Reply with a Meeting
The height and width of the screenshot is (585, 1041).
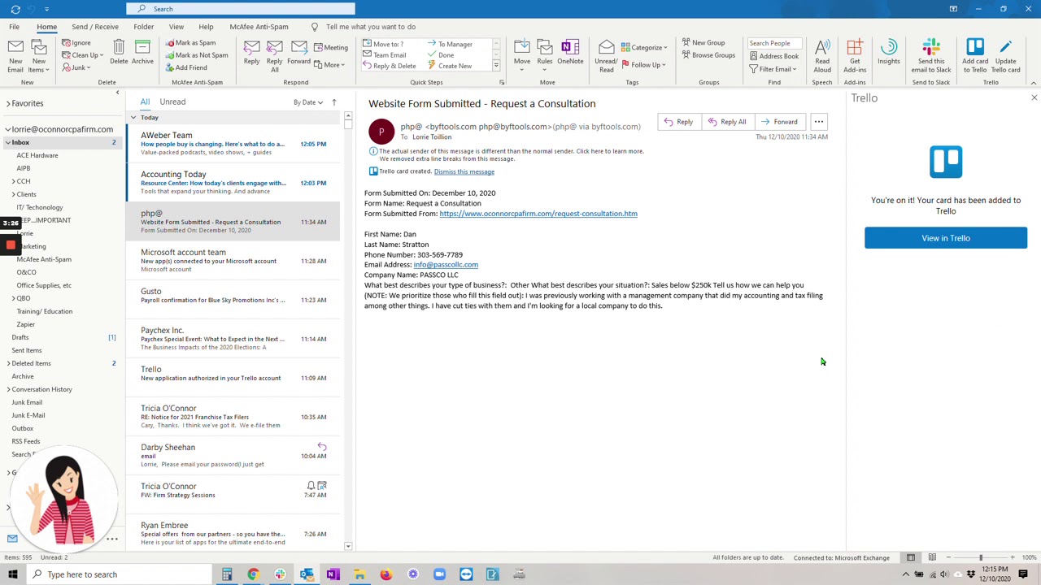(330, 47)
